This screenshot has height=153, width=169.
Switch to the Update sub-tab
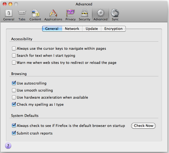coord(92,29)
